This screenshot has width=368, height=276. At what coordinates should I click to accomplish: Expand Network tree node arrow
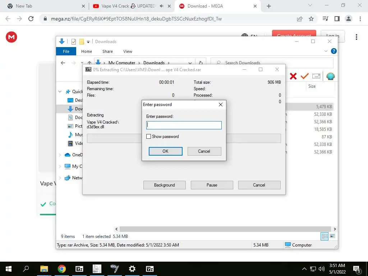(60, 178)
